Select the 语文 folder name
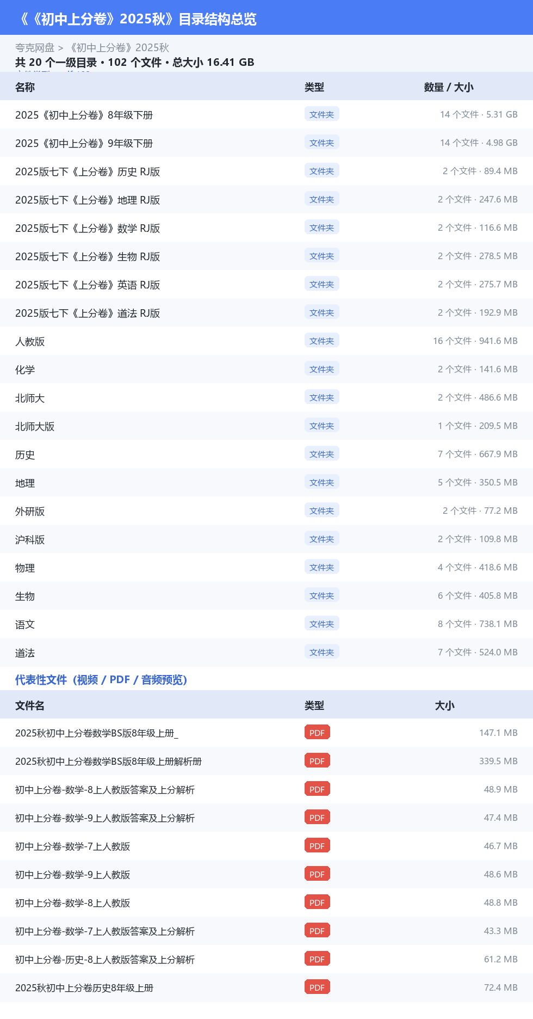533x1019 pixels. (25, 624)
